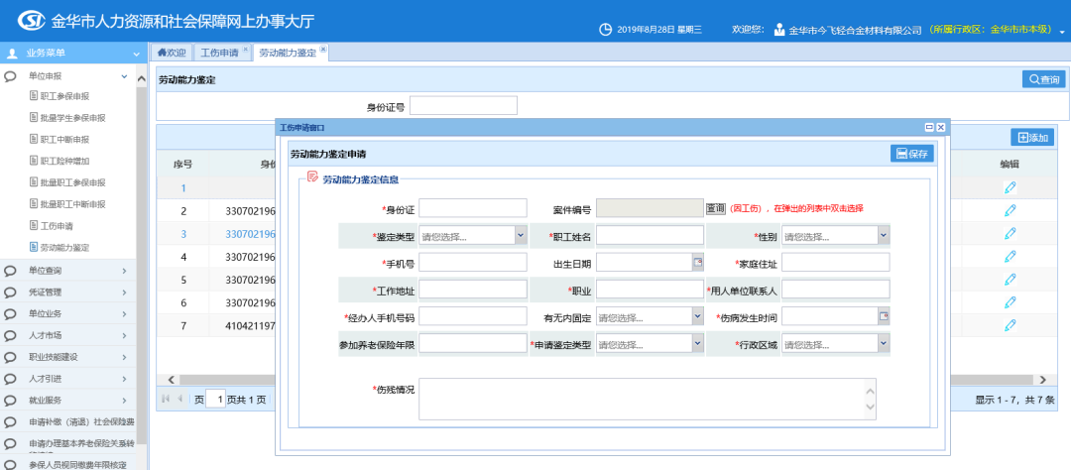
Task: Click the 手机号 input field
Action: click(473, 263)
